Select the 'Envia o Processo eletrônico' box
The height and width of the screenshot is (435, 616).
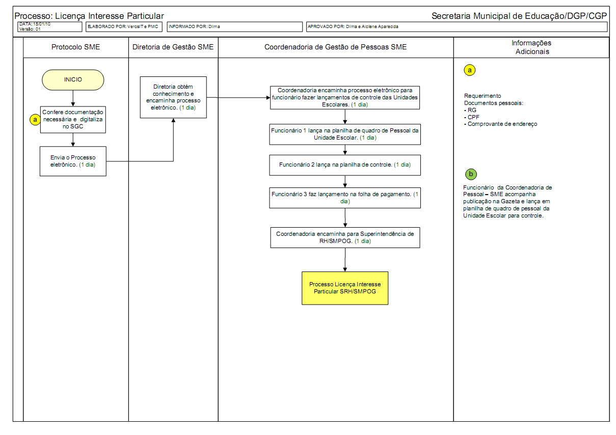(73, 161)
